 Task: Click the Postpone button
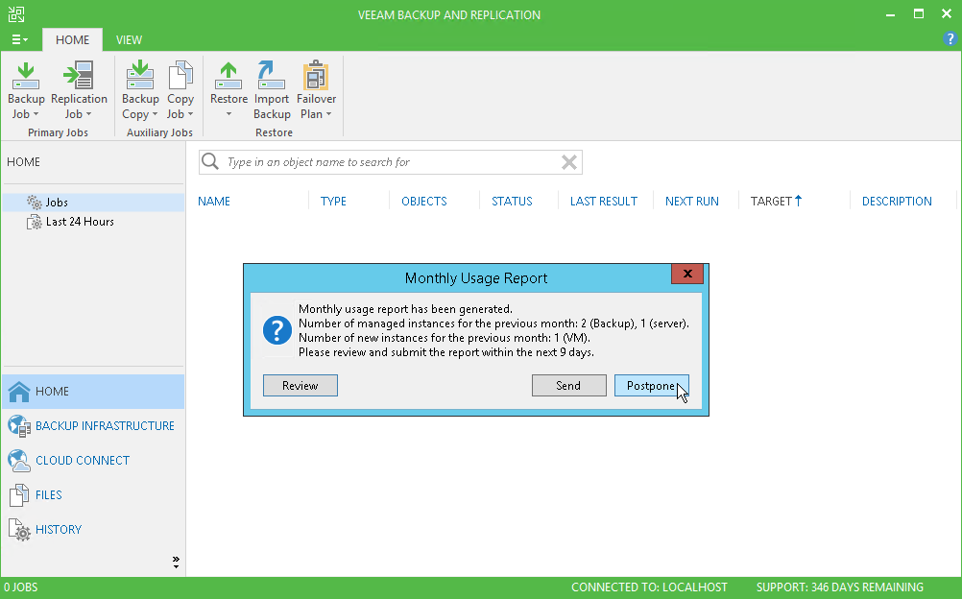tap(652, 386)
